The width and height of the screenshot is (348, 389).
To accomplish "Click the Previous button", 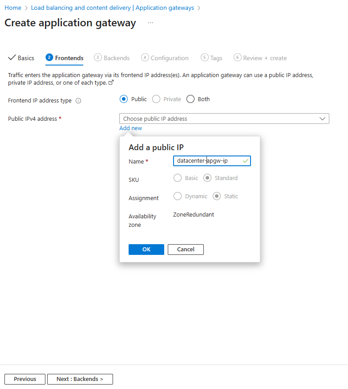I will (x=25, y=379).
